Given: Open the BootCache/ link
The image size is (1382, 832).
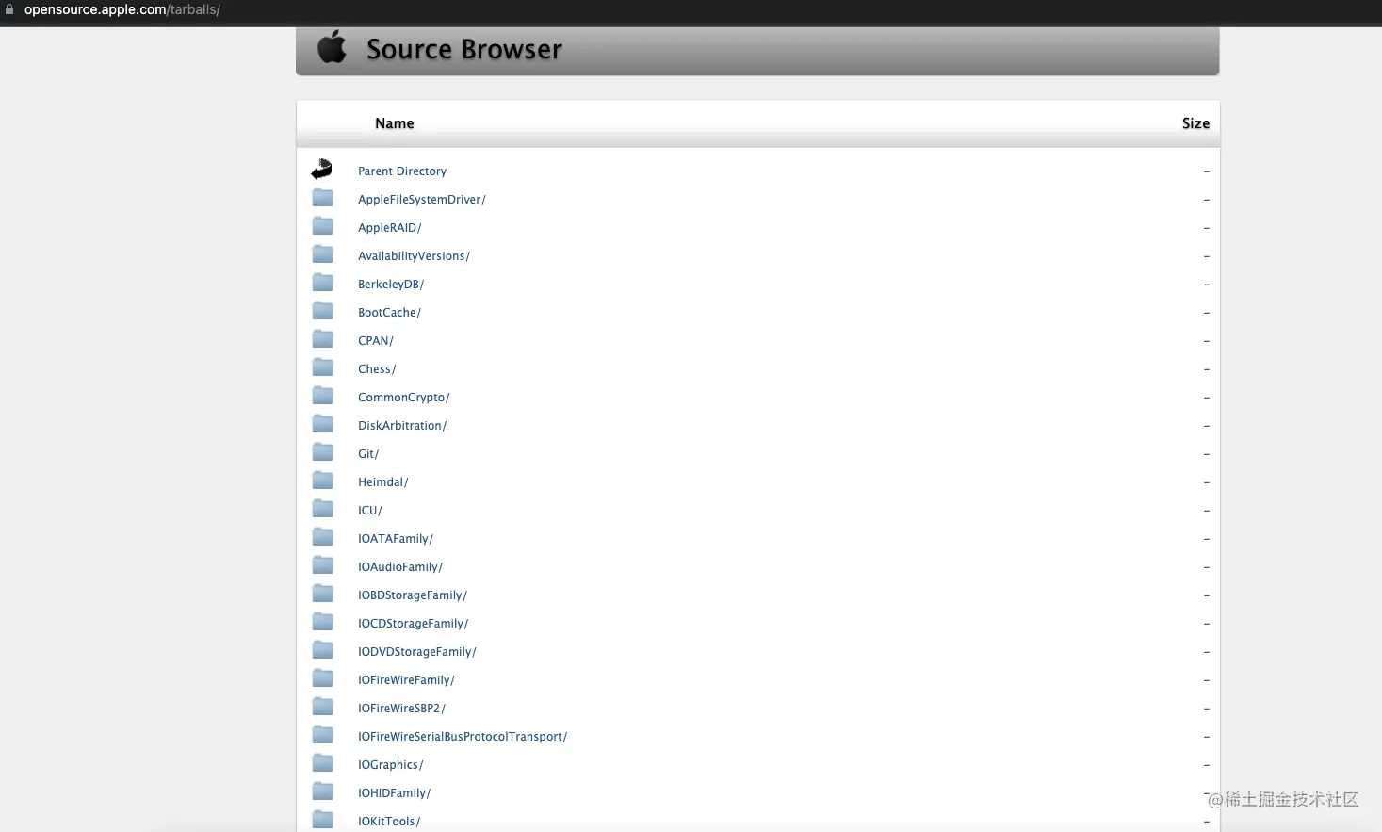Looking at the screenshot, I should (x=389, y=313).
